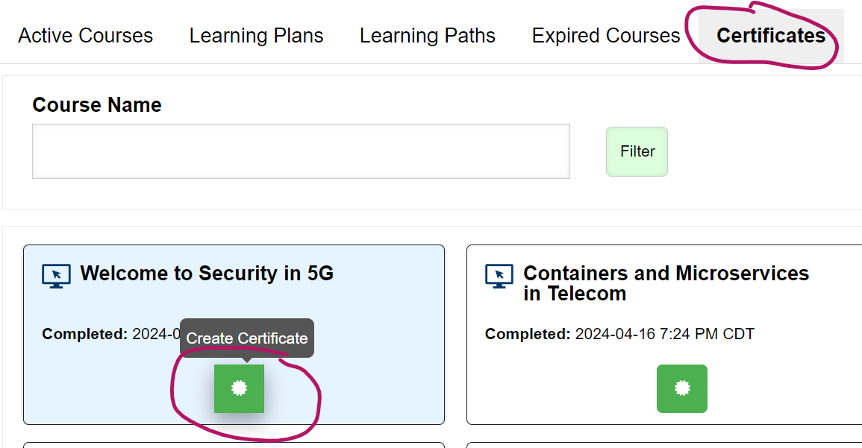Go to the Learning Paths tab
862x448 pixels.
click(427, 36)
